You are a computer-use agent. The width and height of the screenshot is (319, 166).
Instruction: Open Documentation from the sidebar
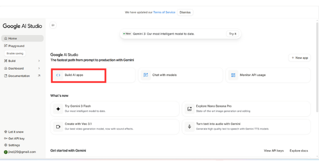click(22, 76)
